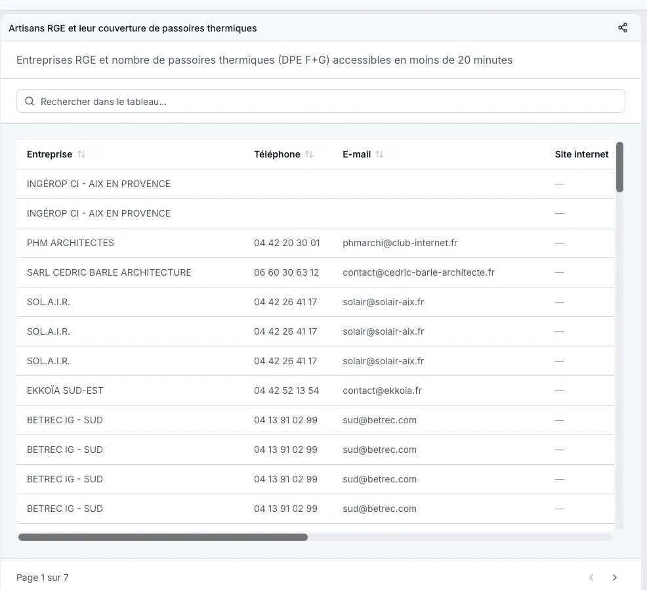This screenshot has width=647, height=590.
Task: Click the E-mail column header
Action: coord(356,154)
